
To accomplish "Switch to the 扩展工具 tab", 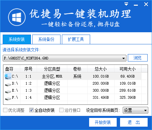I will 76,39.
